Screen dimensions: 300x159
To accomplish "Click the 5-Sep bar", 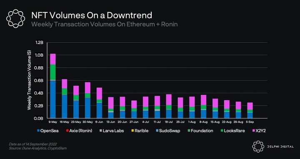I will pos(250,110).
